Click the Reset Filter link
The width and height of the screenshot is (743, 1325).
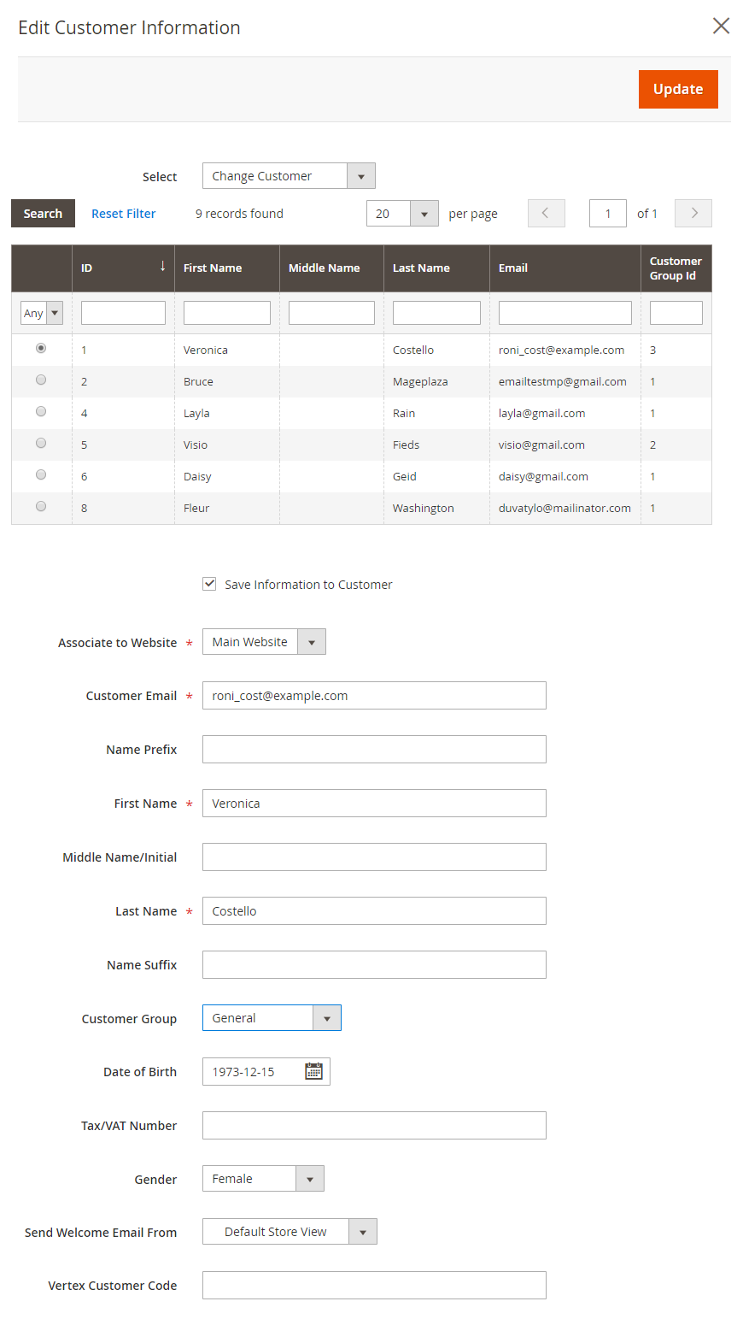coord(124,214)
